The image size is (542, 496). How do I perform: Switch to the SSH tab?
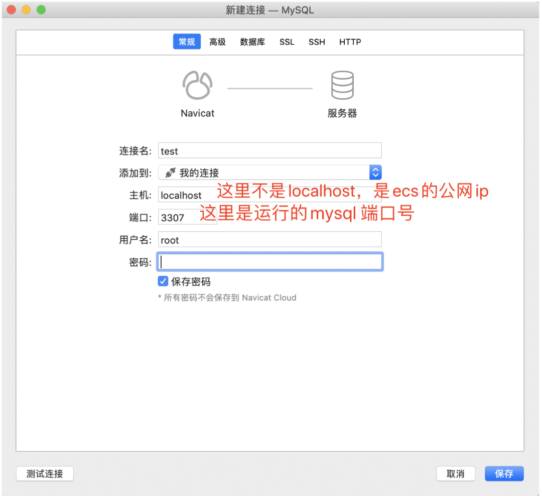point(317,42)
